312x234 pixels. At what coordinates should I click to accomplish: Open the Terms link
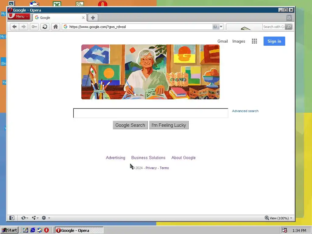click(164, 168)
